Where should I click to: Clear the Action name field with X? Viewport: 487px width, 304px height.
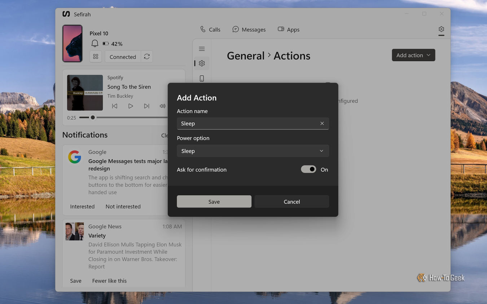(322, 123)
